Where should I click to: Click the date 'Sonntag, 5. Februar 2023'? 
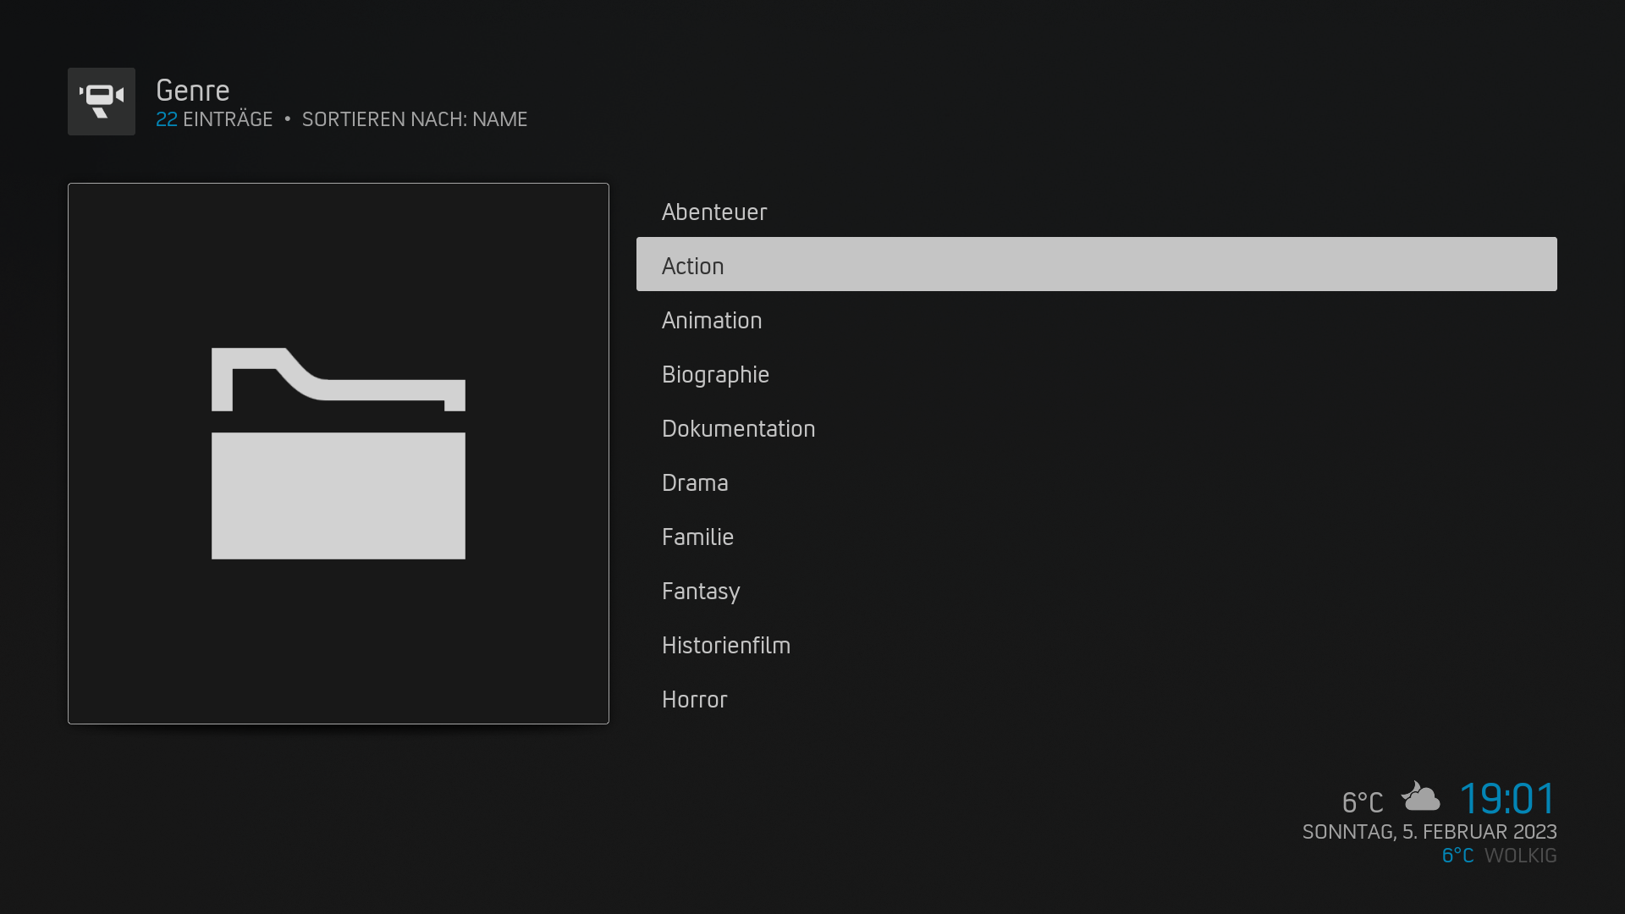(1429, 832)
